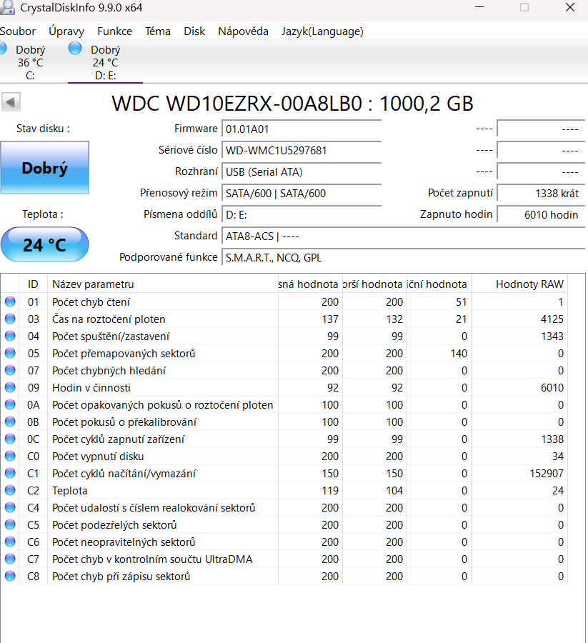Screen dimensions: 588x643
Task: Select the row Počet vypnutí disku
Action: [284, 456]
